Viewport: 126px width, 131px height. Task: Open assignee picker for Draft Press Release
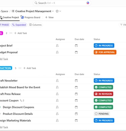coord(57,94)
